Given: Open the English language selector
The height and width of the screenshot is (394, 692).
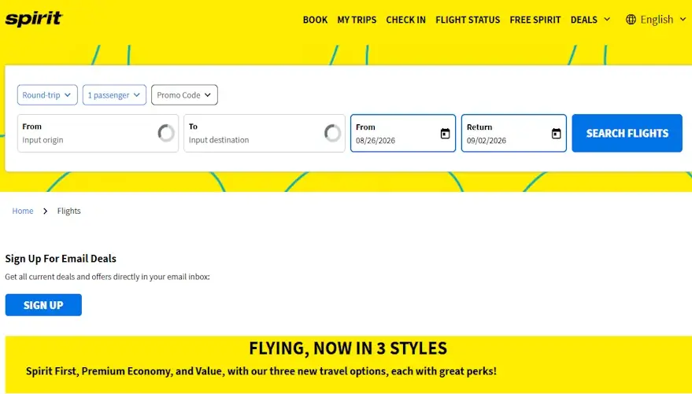Looking at the screenshot, I should point(657,20).
